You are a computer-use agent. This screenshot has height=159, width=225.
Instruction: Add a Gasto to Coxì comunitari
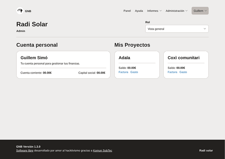tap(183, 72)
